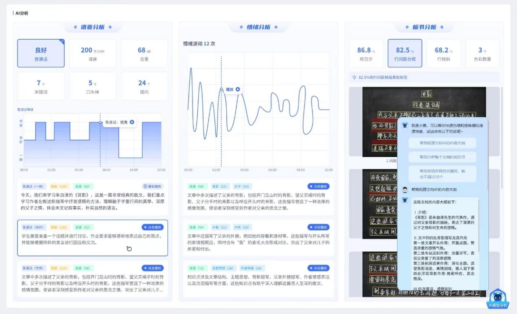
Task: Click the blackboard panel vertical scrollbar
Action: tap(501, 128)
